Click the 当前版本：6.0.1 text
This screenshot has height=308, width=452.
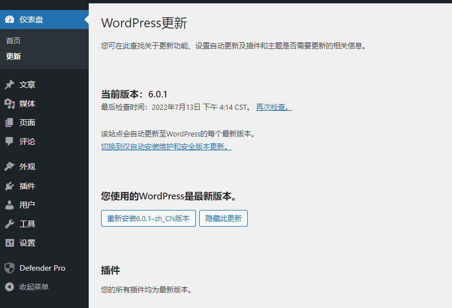point(134,94)
